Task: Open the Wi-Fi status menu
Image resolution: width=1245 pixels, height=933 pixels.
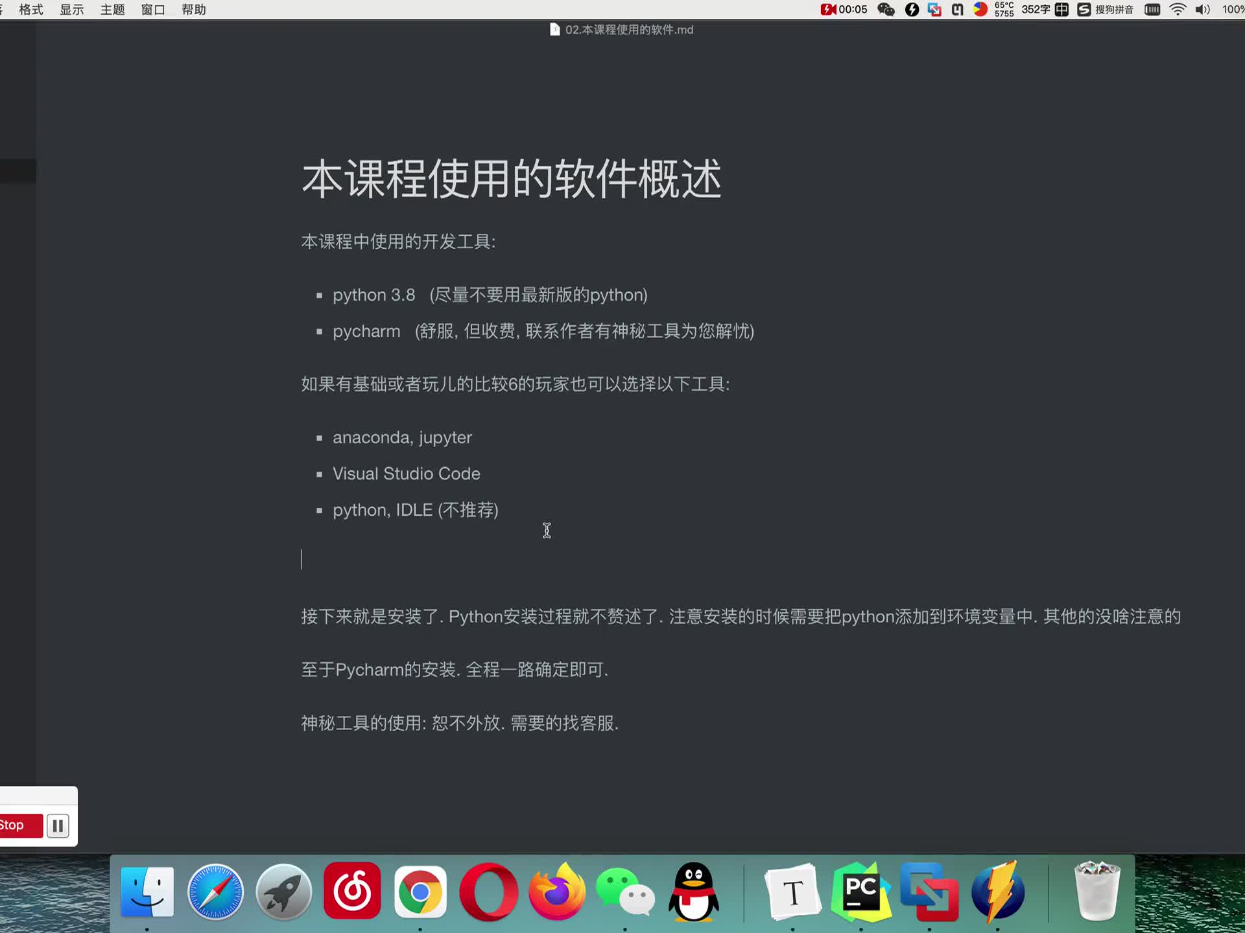Action: click(x=1178, y=10)
